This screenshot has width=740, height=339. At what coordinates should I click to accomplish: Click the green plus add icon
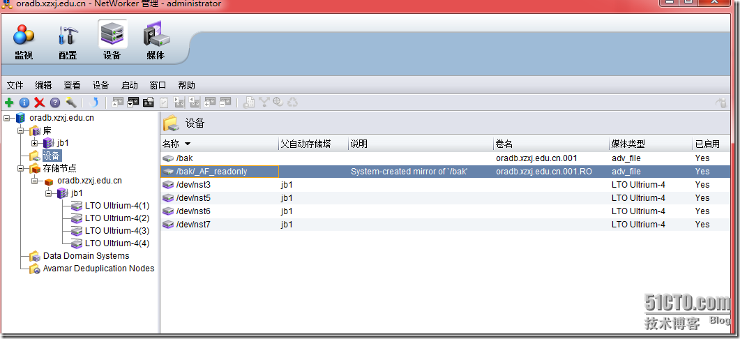click(x=9, y=102)
